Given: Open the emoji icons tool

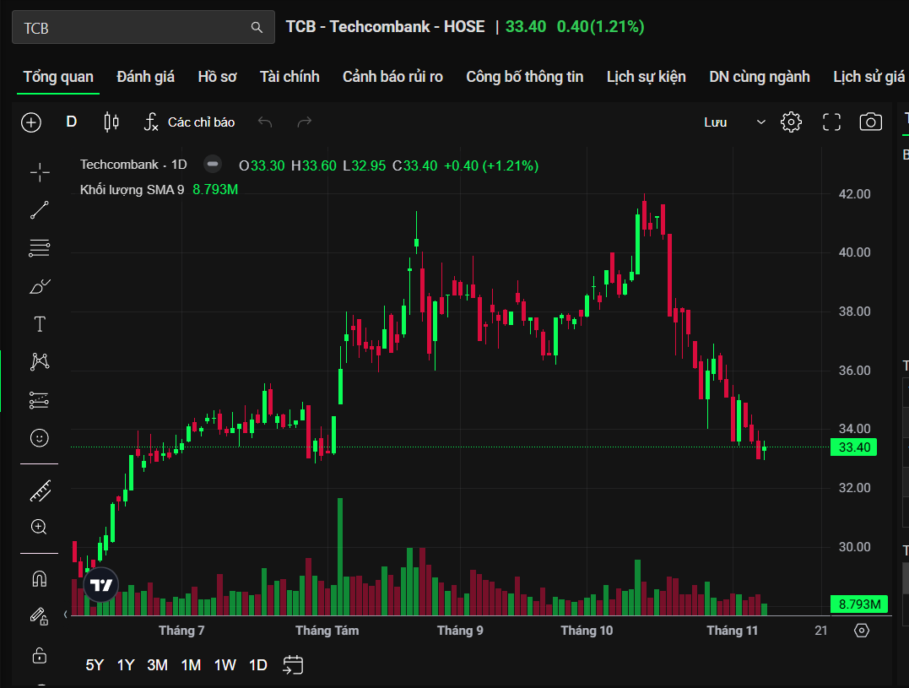Looking at the screenshot, I should coord(40,438).
